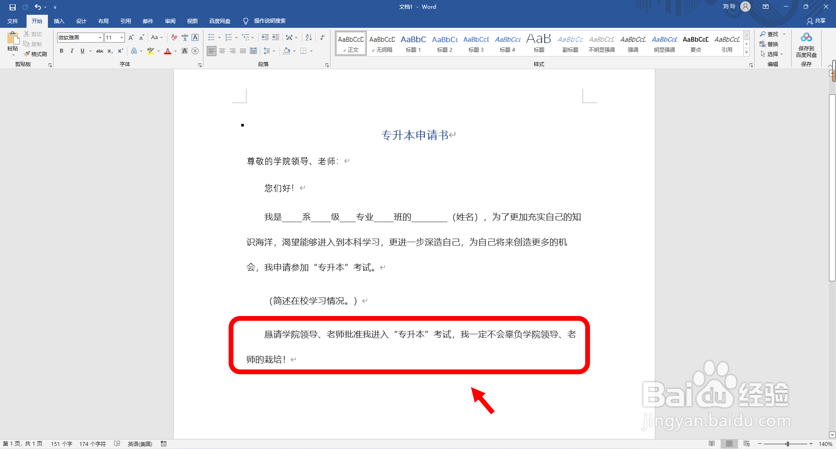Open the References (引用) tab
Image resolution: width=836 pixels, height=449 pixels.
pos(125,21)
